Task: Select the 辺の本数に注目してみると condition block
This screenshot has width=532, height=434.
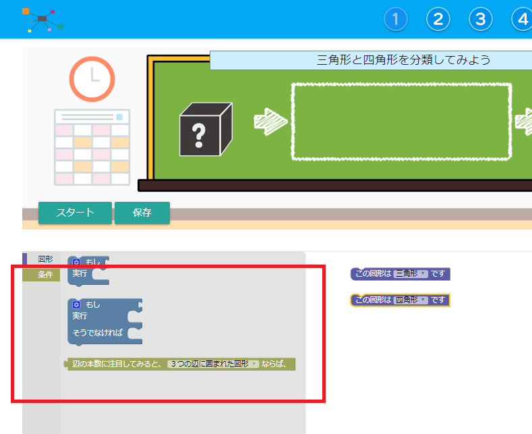Action: (179, 364)
